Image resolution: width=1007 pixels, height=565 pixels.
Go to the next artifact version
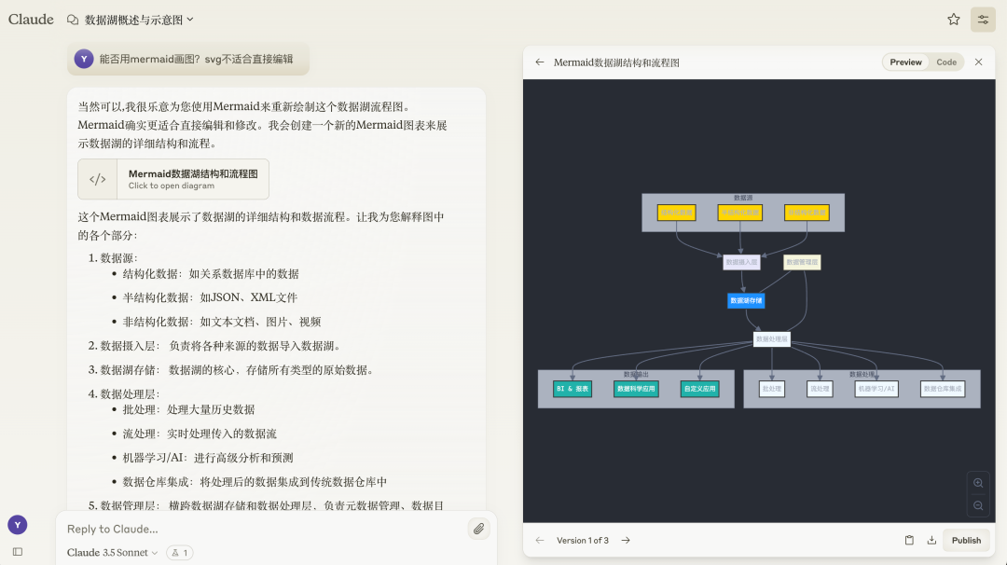point(626,540)
